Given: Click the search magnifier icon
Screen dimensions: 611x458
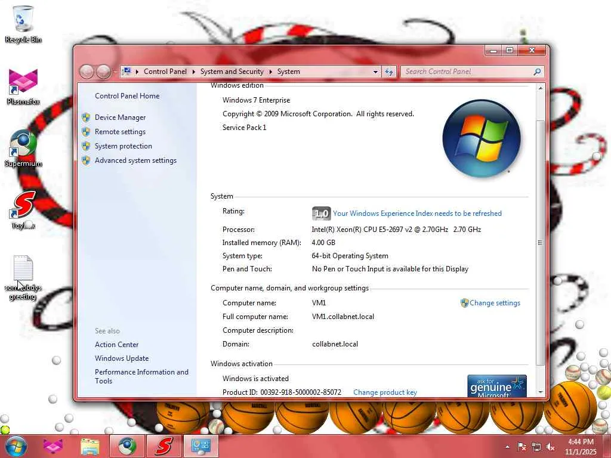Looking at the screenshot, I should point(537,72).
